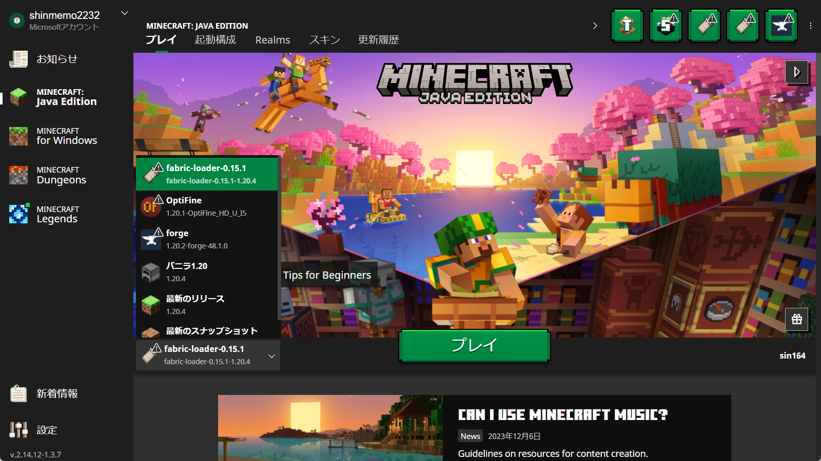Open the 更新履歴 tab

click(378, 40)
